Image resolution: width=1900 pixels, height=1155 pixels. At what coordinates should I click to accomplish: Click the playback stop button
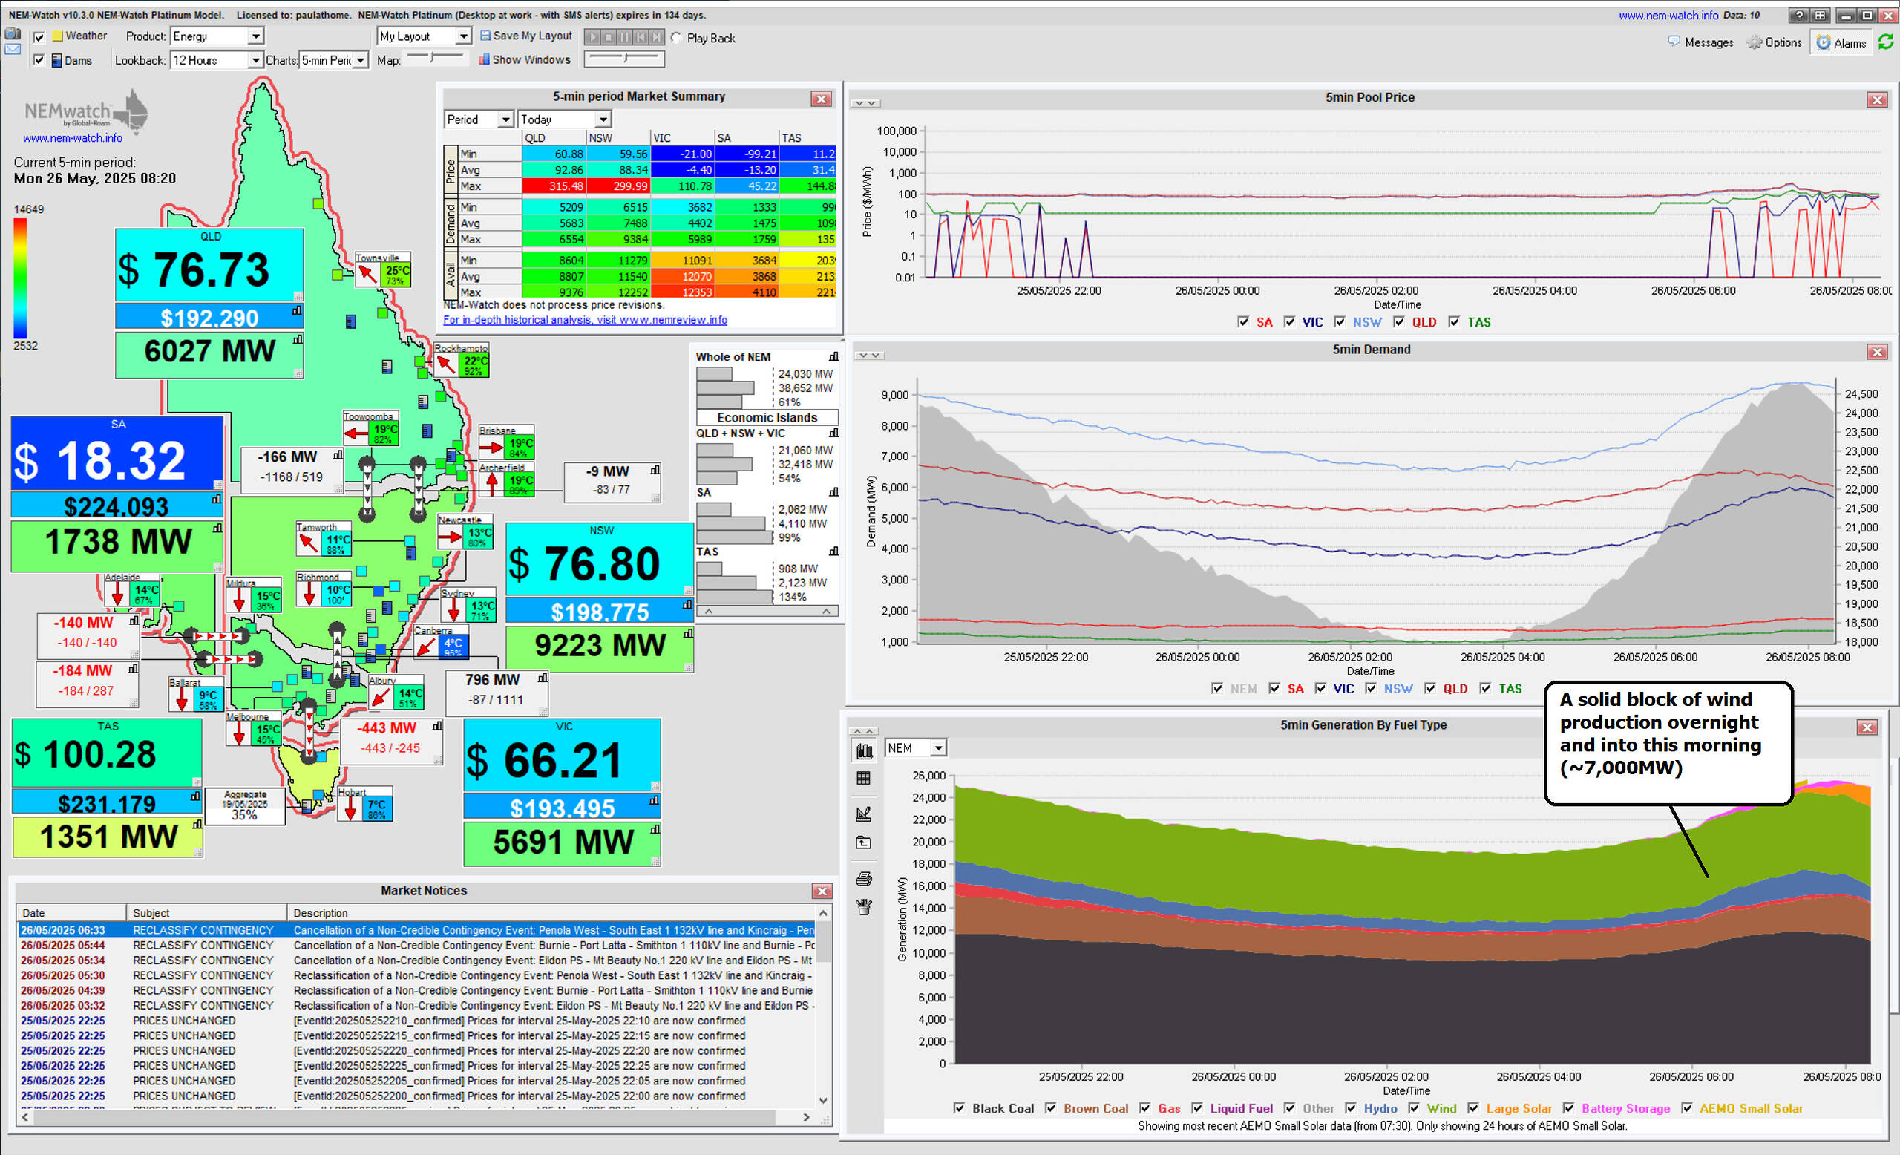(608, 37)
